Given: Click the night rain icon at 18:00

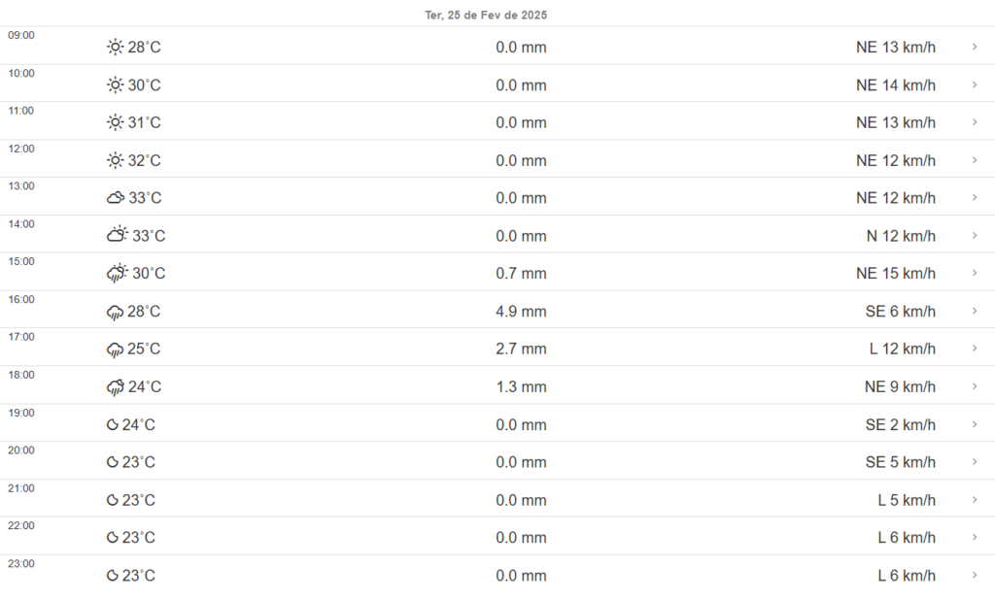Looking at the screenshot, I should click(116, 387).
